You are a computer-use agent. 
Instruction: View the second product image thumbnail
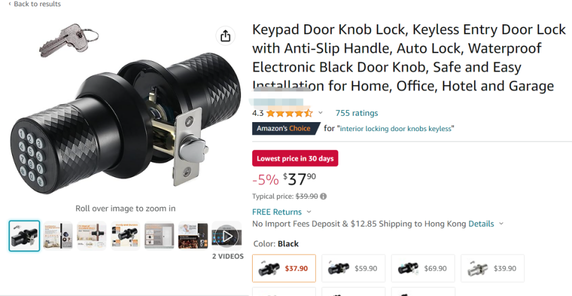point(58,236)
